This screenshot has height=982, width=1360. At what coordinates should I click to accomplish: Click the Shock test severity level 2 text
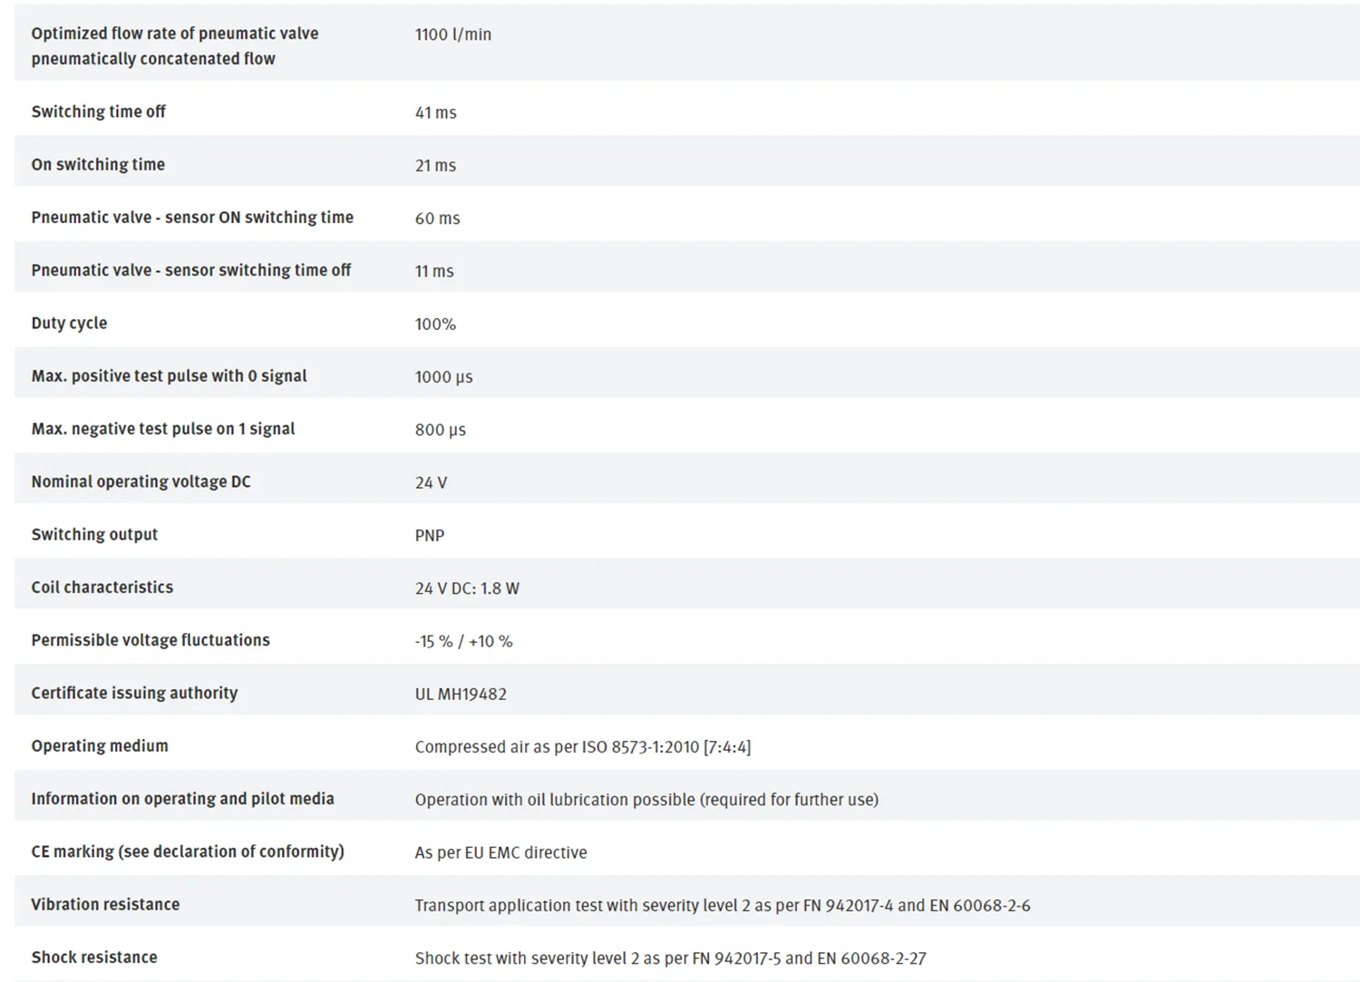(x=670, y=958)
